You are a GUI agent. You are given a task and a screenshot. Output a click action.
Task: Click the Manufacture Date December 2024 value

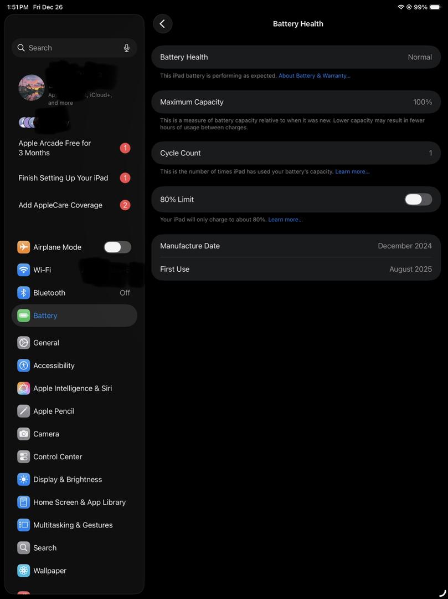[405, 246]
